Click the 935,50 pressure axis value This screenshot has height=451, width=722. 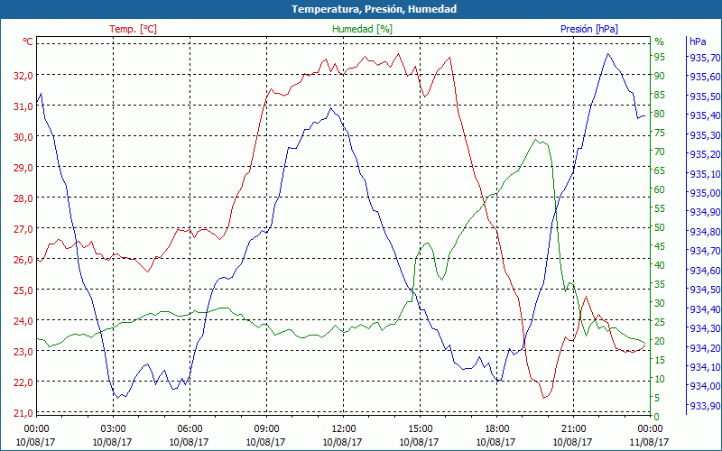click(704, 97)
